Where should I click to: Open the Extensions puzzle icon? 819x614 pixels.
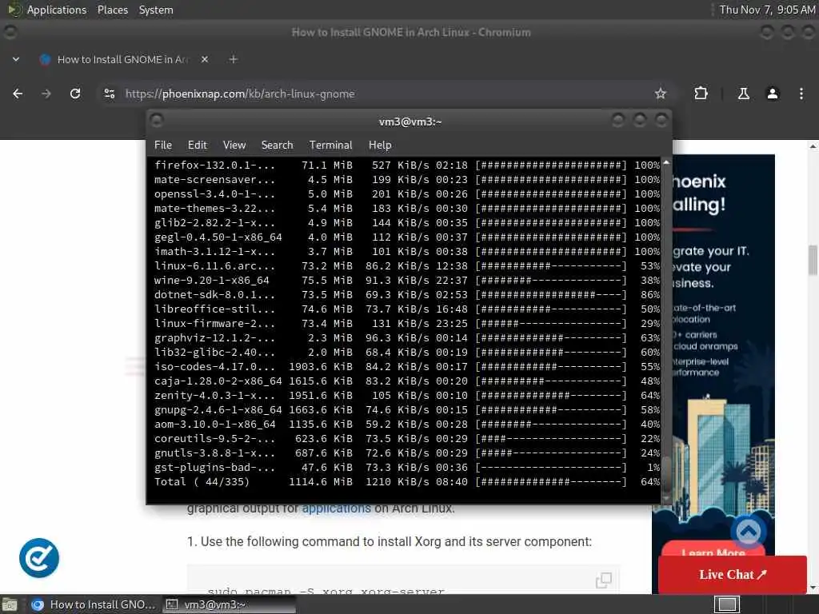pyautogui.click(x=701, y=94)
